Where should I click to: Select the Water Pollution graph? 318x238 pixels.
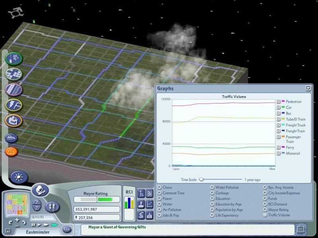pyautogui.click(x=212, y=187)
